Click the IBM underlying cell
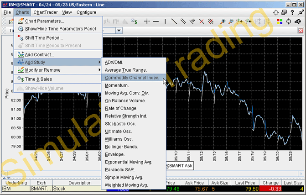The height and width of the screenshot is (195, 306). [x=16, y=189]
